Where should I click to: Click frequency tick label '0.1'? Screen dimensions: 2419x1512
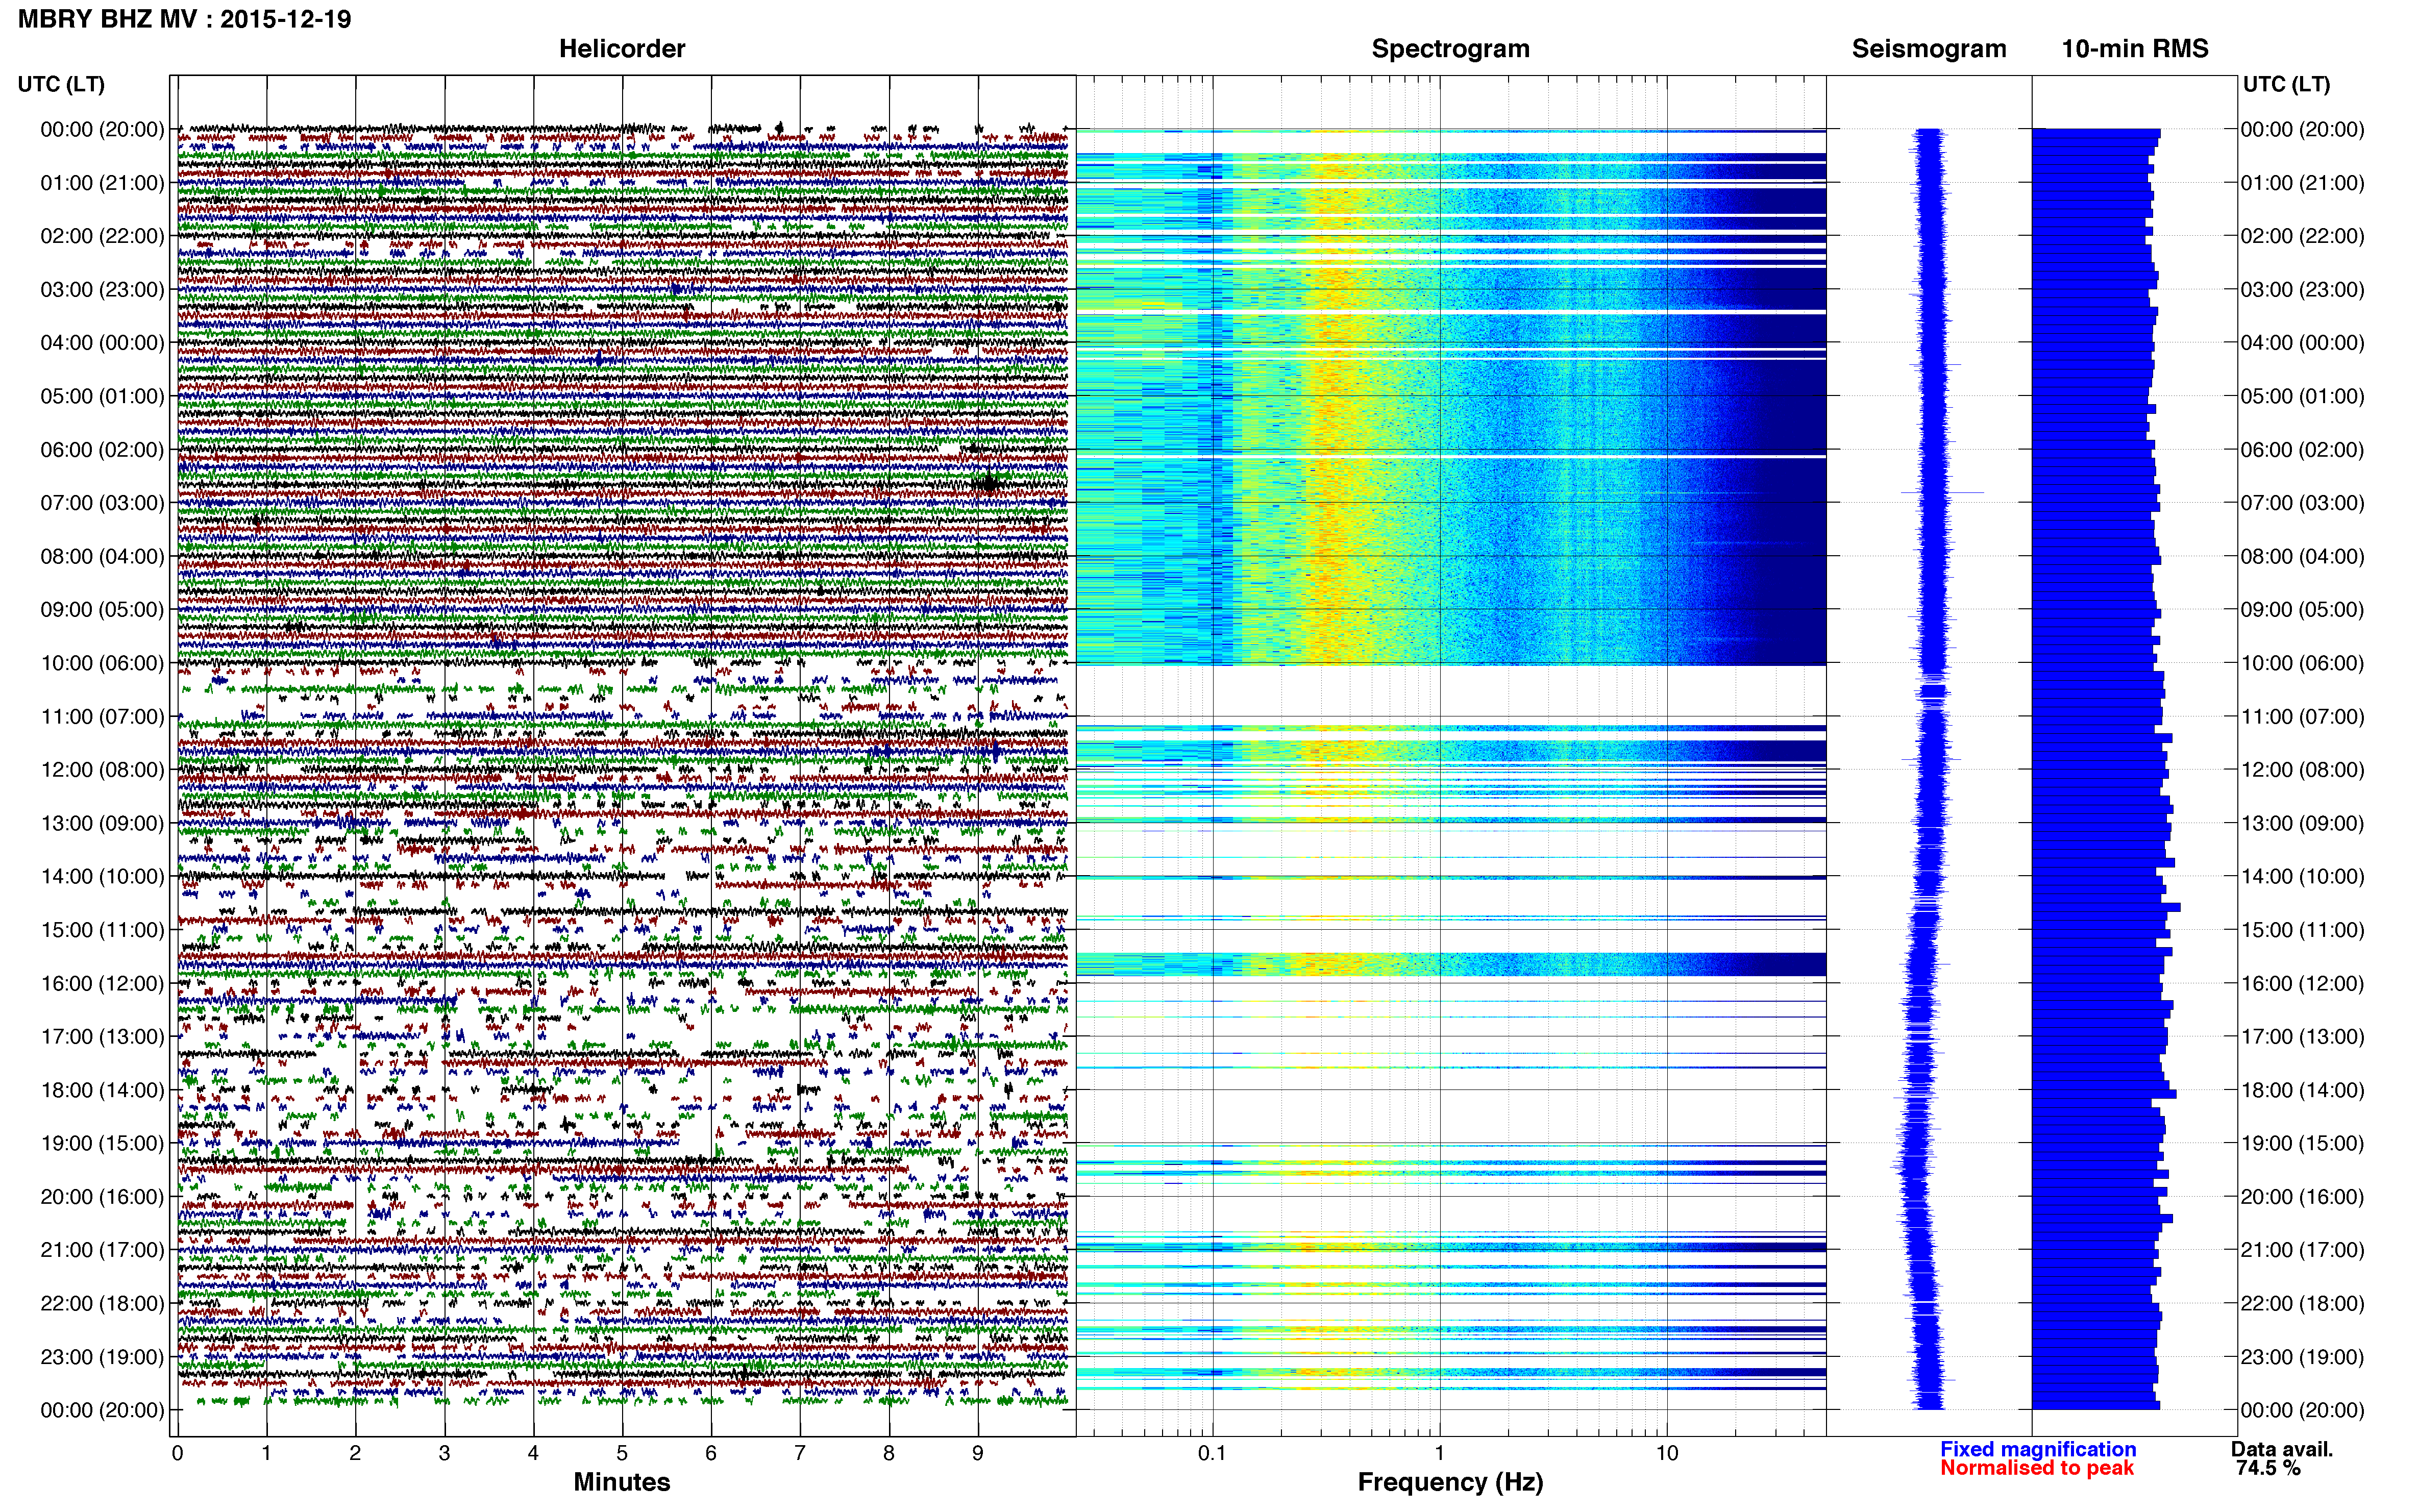tap(1212, 1454)
